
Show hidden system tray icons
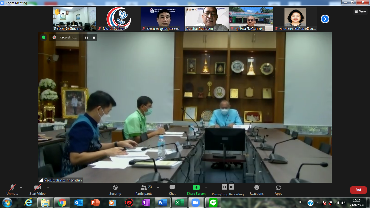[317, 203]
